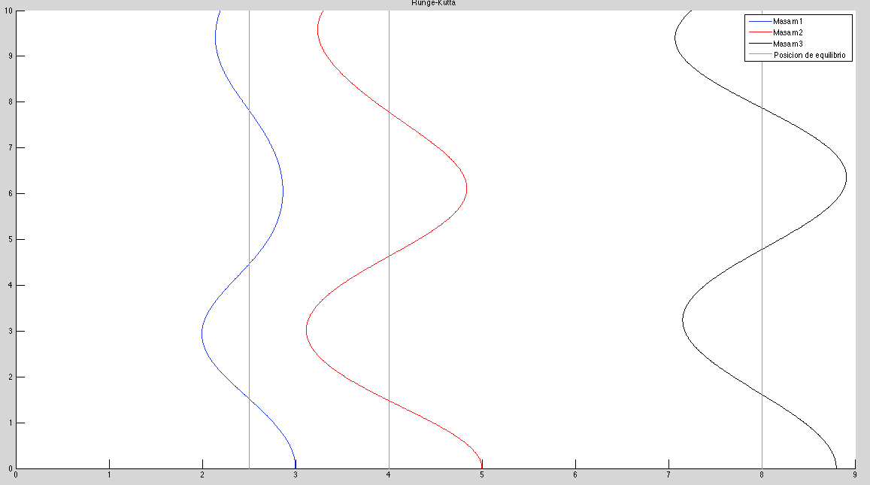This screenshot has height=485, width=870.
Task: Select the Masa m2 legend entry text
Action: 788,33
